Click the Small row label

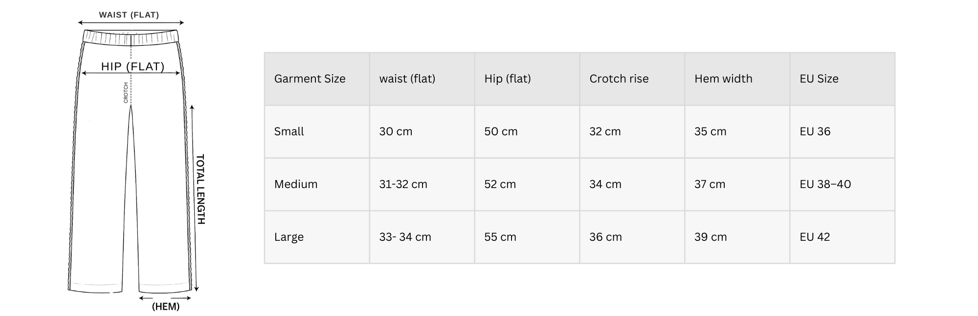tap(289, 131)
